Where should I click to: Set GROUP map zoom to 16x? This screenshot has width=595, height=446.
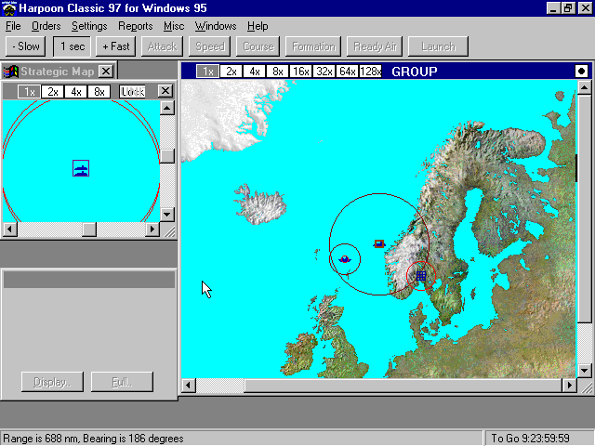pos(300,72)
